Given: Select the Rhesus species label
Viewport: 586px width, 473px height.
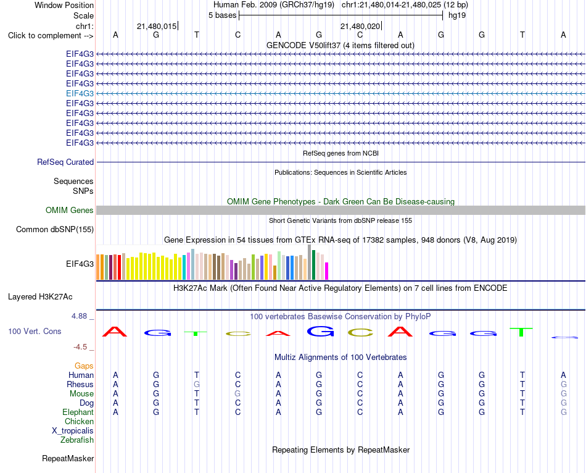Looking at the screenshot, I should 80,384.
